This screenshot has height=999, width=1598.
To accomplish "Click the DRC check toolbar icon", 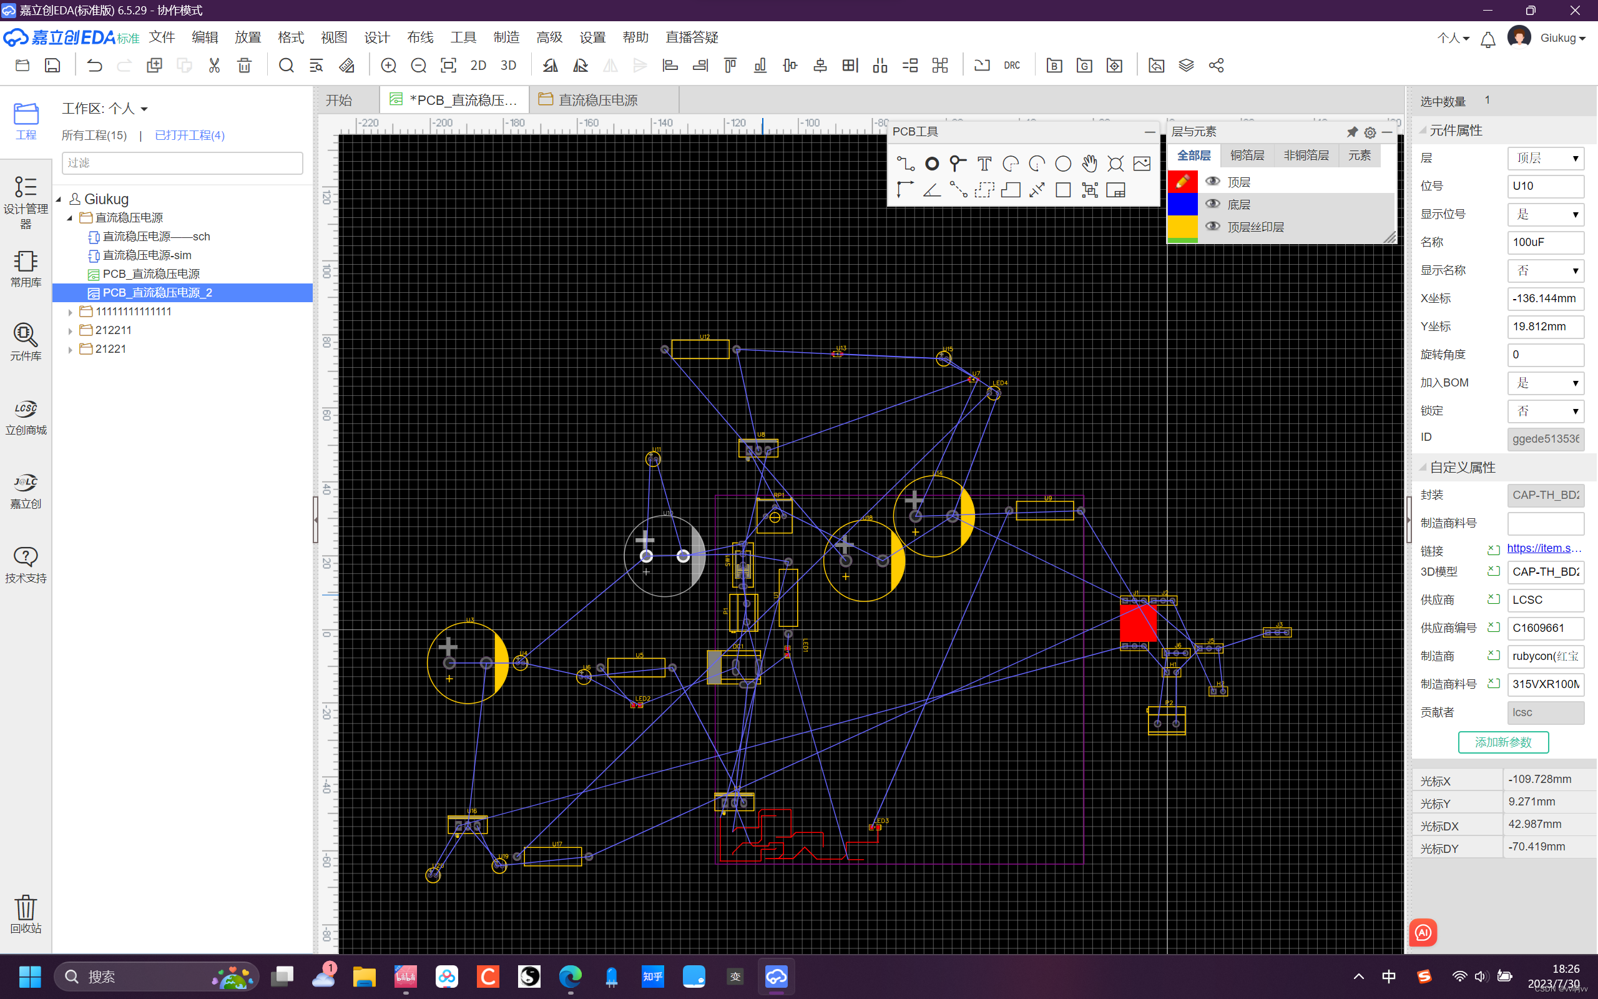I will (x=1012, y=66).
